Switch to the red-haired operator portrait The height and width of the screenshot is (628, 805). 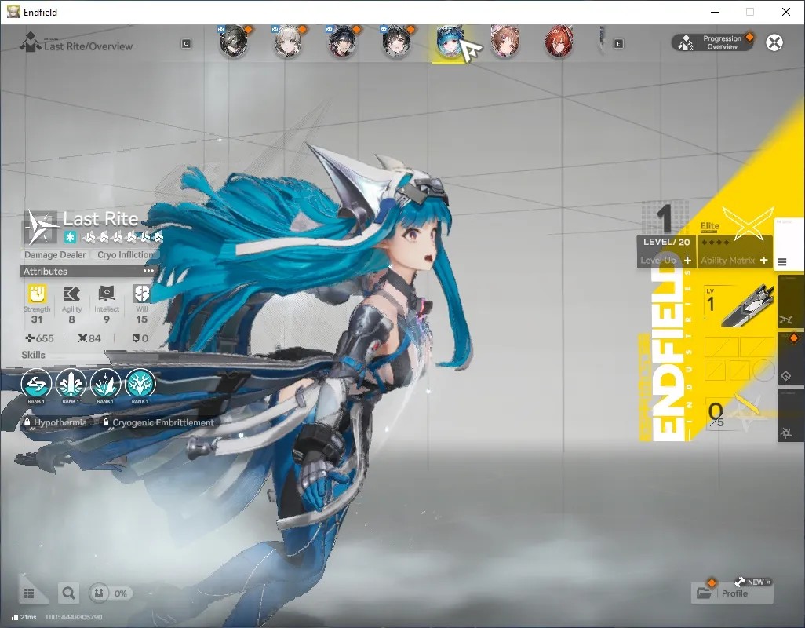tap(559, 42)
